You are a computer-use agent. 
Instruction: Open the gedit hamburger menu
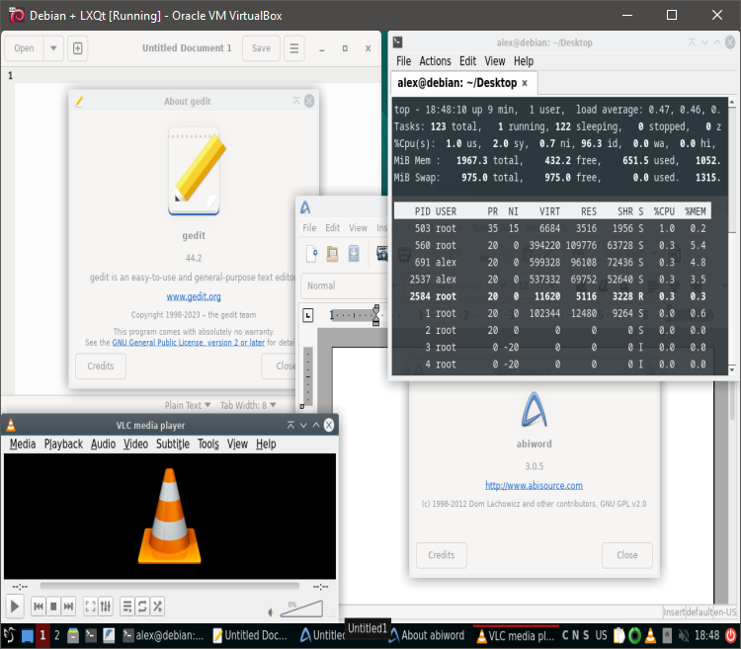pos(294,48)
